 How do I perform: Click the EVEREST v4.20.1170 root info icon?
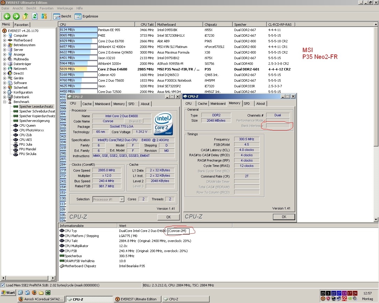tap(4, 31)
